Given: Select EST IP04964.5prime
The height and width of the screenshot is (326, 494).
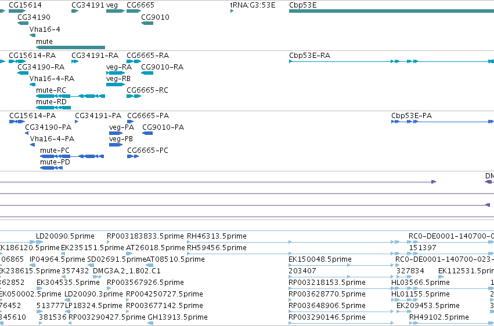Looking at the screenshot, I should tap(57, 259).
